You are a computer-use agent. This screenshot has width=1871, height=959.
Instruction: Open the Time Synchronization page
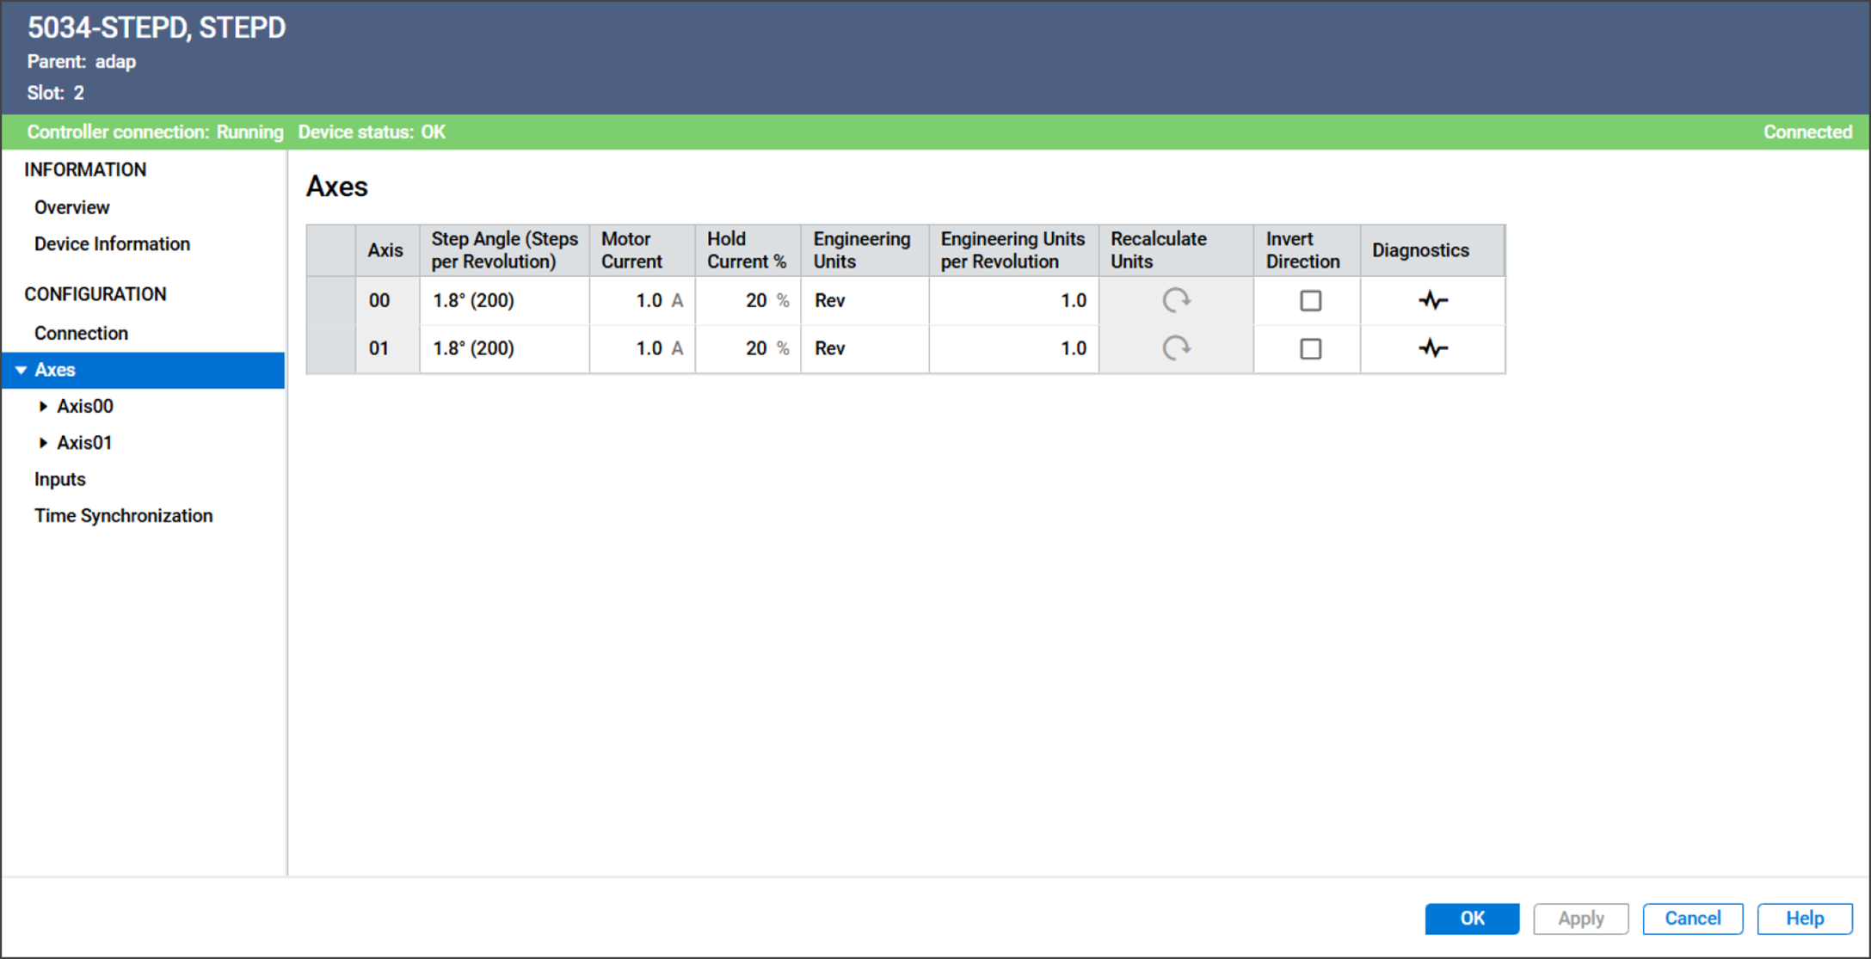[123, 516]
